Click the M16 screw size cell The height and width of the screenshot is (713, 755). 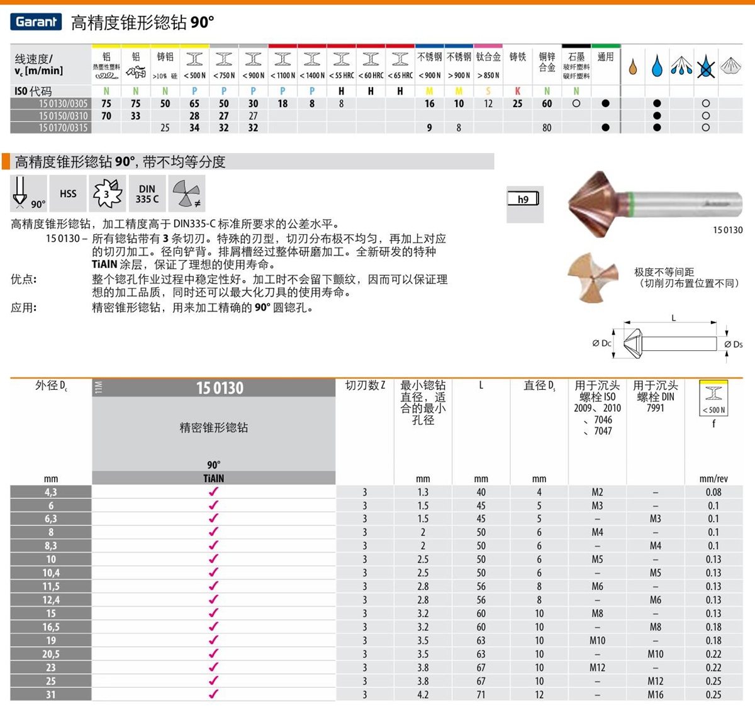656,695
